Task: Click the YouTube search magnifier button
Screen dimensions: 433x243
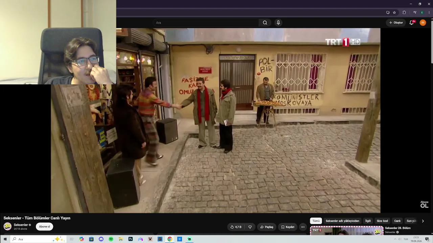Action: [x=265, y=23]
